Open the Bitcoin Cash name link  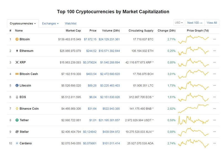(x=29, y=74)
